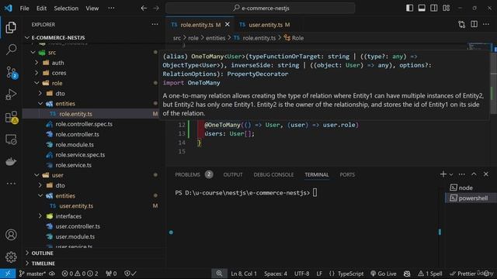Open the View menu
Image resolution: width=497 pixels, height=279 pixels.
pos(92,9)
